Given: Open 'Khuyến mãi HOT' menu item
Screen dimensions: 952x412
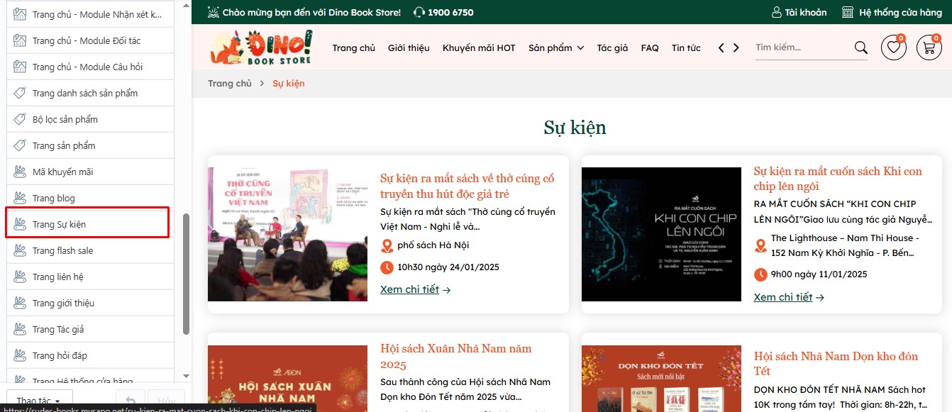Looking at the screenshot, I should (479, 48).
